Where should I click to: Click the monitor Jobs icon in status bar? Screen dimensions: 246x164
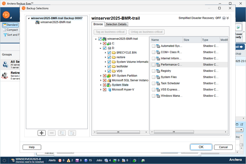click(115, 160)
